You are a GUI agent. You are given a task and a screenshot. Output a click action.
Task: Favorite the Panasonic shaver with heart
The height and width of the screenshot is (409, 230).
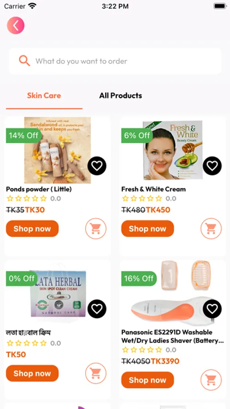click(212, 309)
